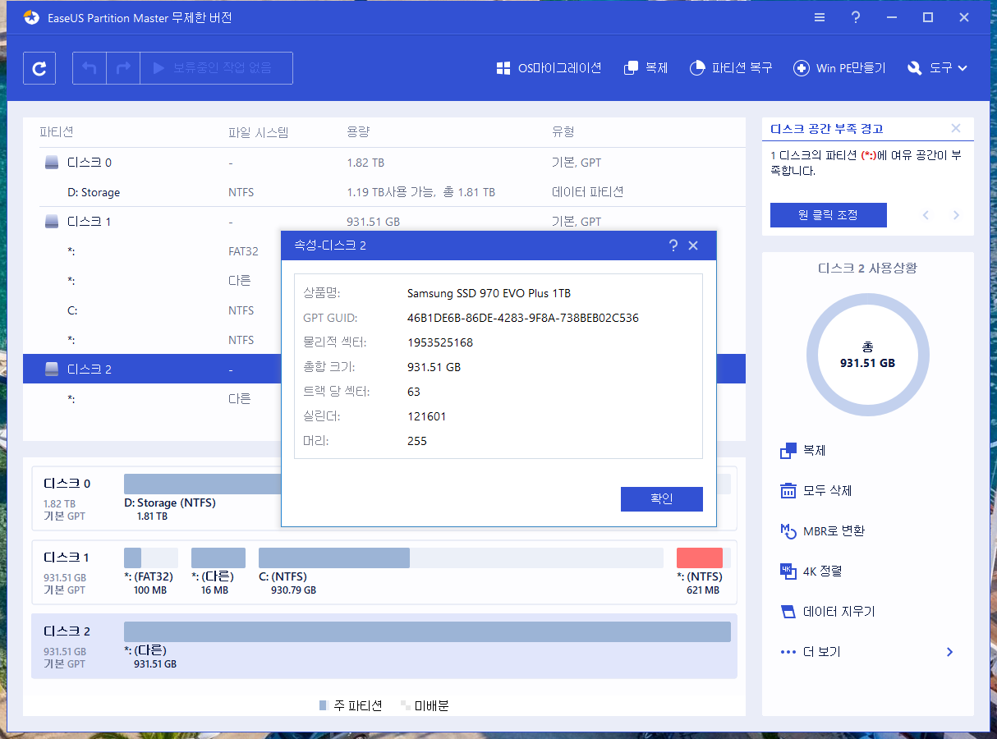The image size is (997, 739).
Task: Click 유형 column header
Action: [563, 132]
